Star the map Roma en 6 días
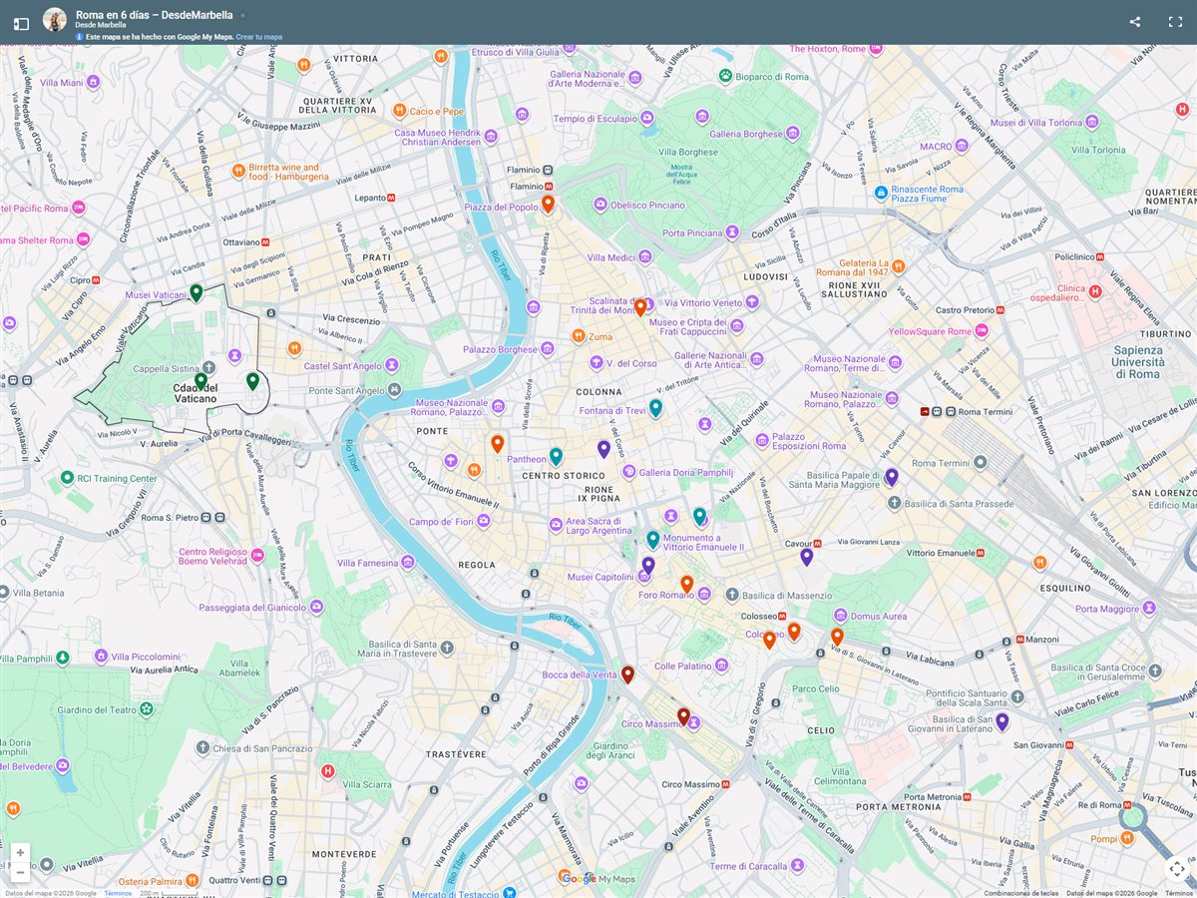The height and width of the screenshot is (898, 1197). [242, 16]
